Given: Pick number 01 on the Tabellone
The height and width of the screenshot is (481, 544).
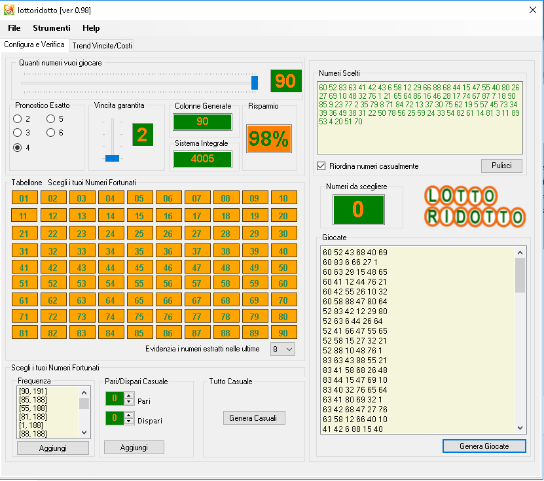Looking at the screenshot, I should [24, 198].
